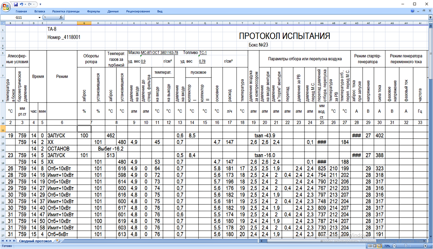Viewport: 433px width, 249px height.
Task: Click the 70% zoom level button
Action: pos(388,246)
